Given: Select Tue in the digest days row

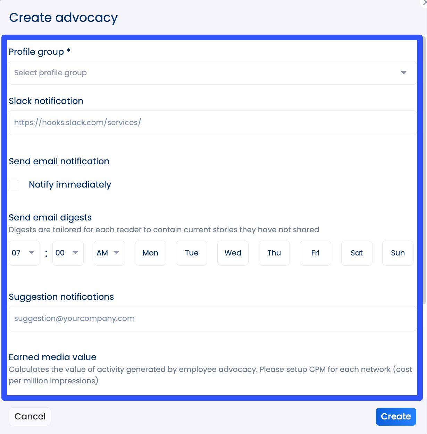Looking at the screenshot, I should [x=191, y=253].
